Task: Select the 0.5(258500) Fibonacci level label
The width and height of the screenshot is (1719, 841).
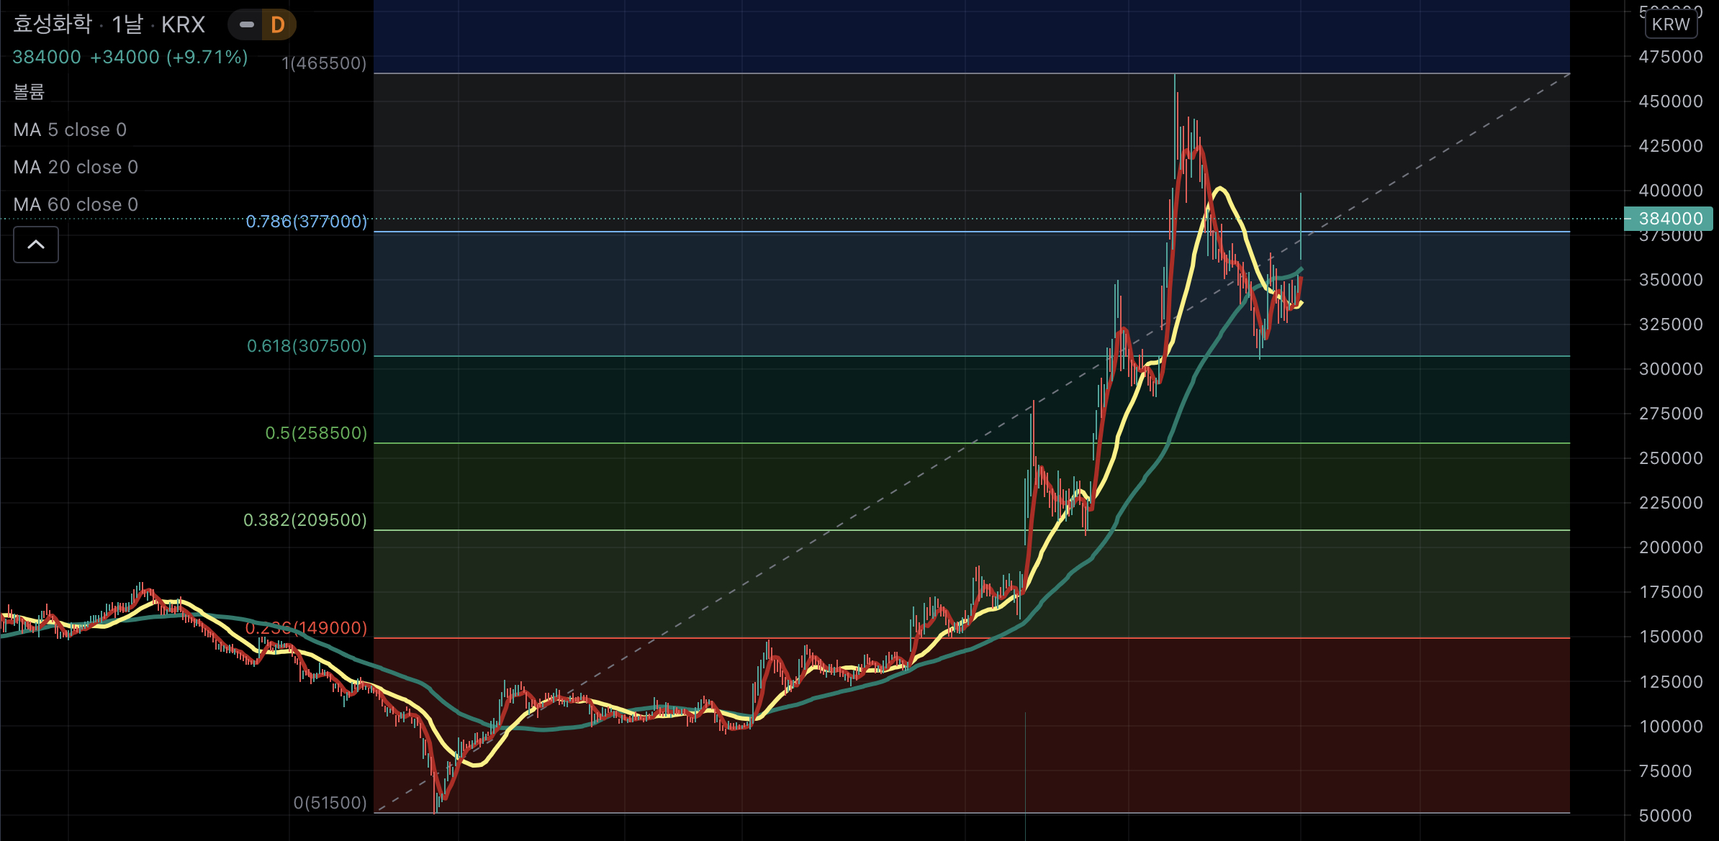Action: (x=316, y=433)
